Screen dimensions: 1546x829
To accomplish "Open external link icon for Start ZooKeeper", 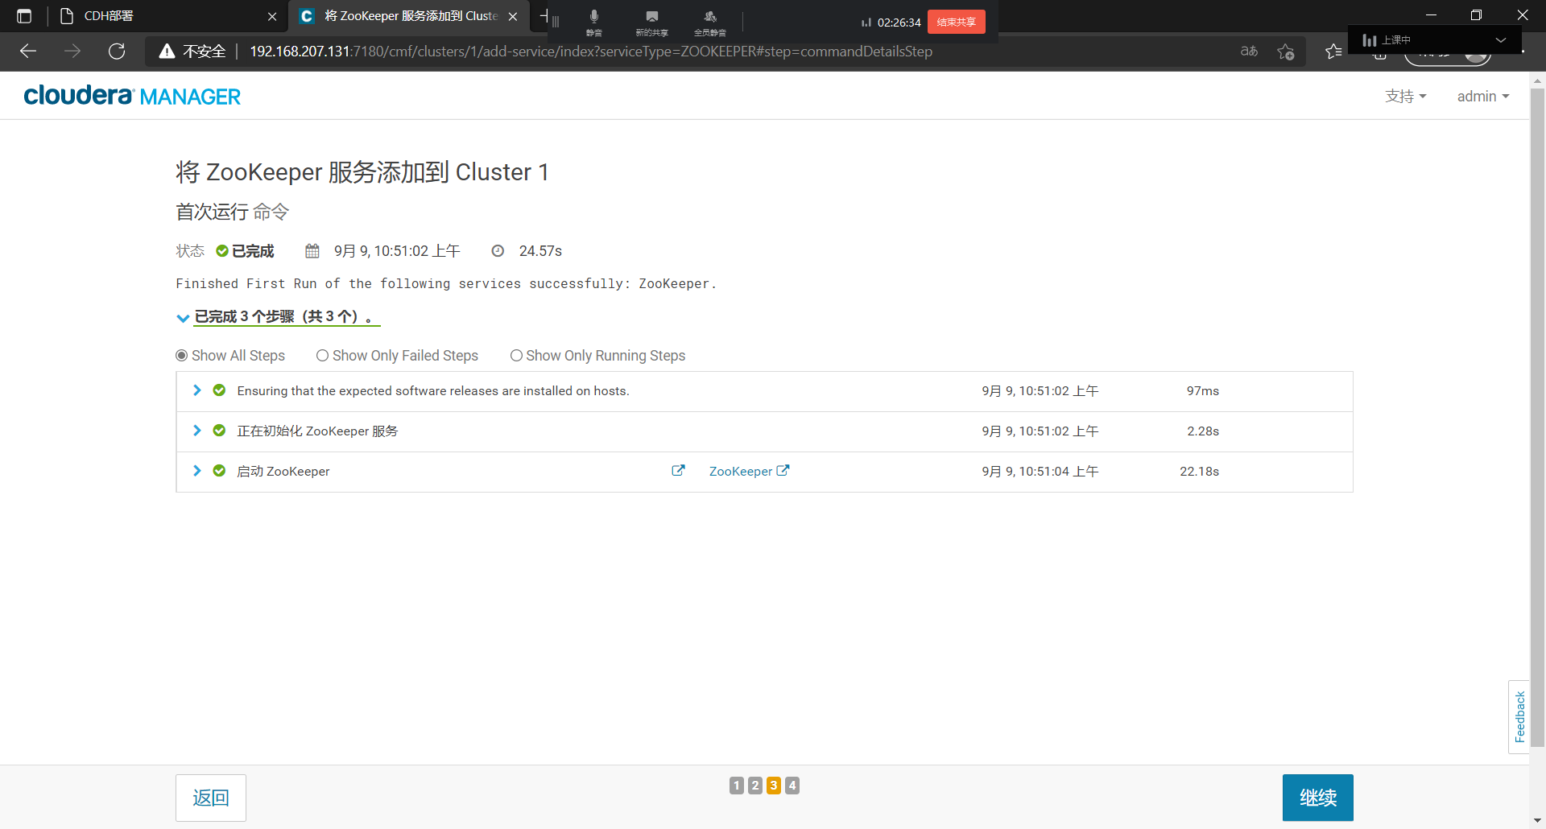I will point(678,471).
